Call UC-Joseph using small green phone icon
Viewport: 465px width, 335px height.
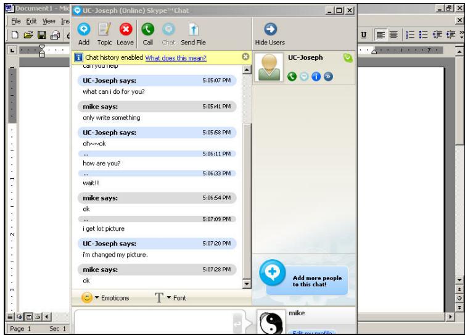point(292,77)
